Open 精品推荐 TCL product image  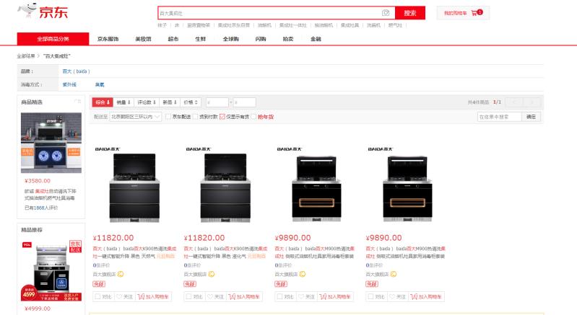[x=51, y=270]
